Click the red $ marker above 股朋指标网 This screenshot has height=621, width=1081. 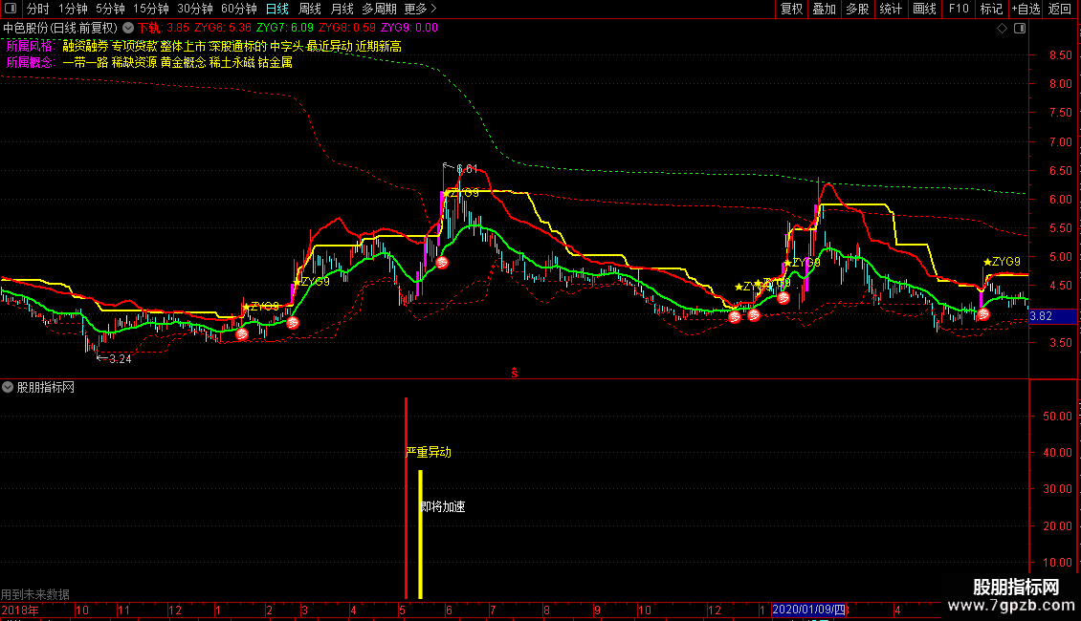click(515, 373)
